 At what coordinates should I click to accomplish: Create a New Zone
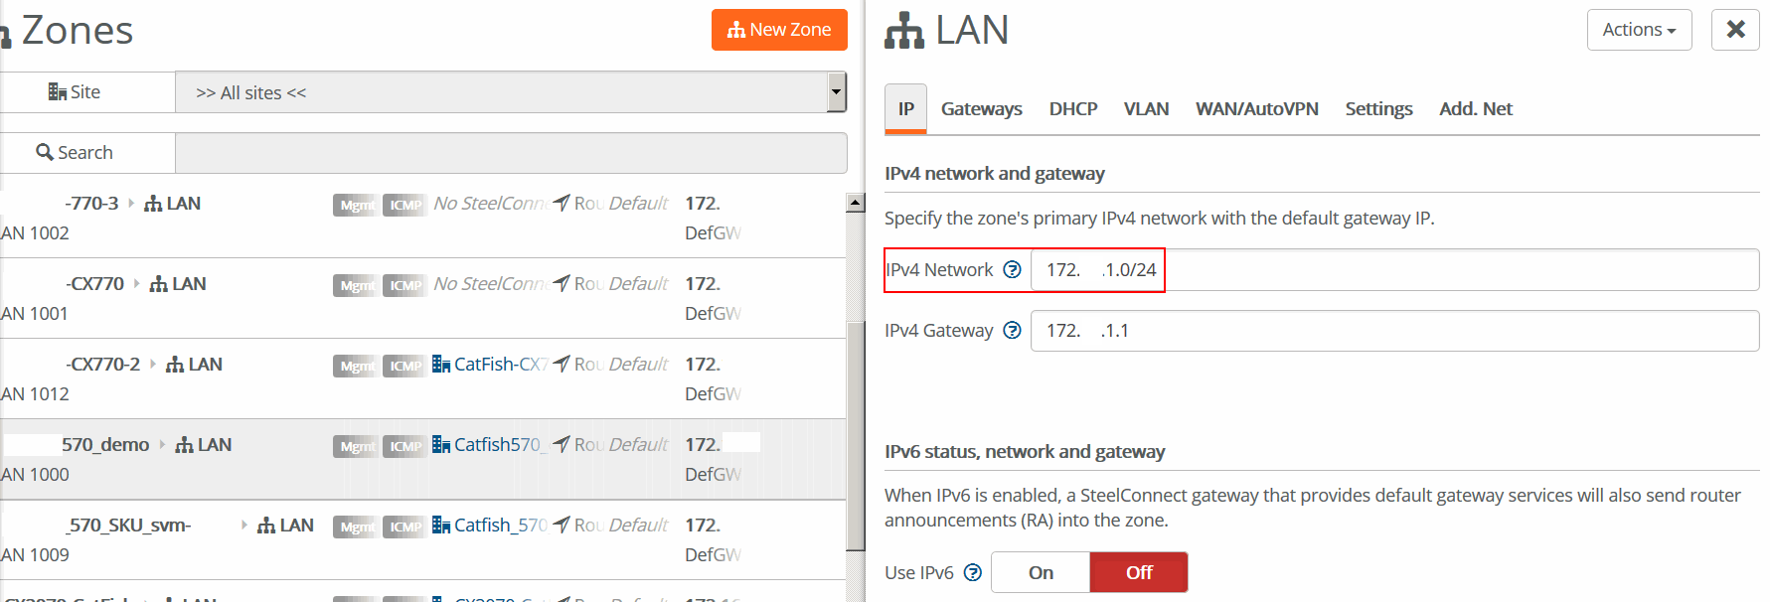779,30
